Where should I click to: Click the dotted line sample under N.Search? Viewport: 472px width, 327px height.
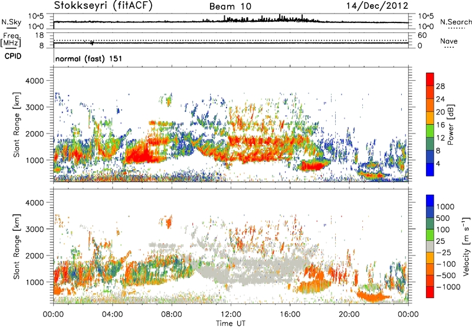pyautogui.click(x=456, y=28)
